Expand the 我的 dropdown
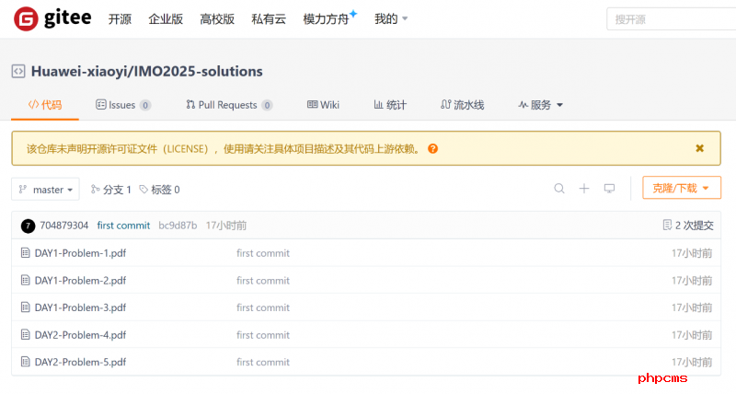Image resolution: width=736 pixels, height=394 pixels. [x=391, y=19]
